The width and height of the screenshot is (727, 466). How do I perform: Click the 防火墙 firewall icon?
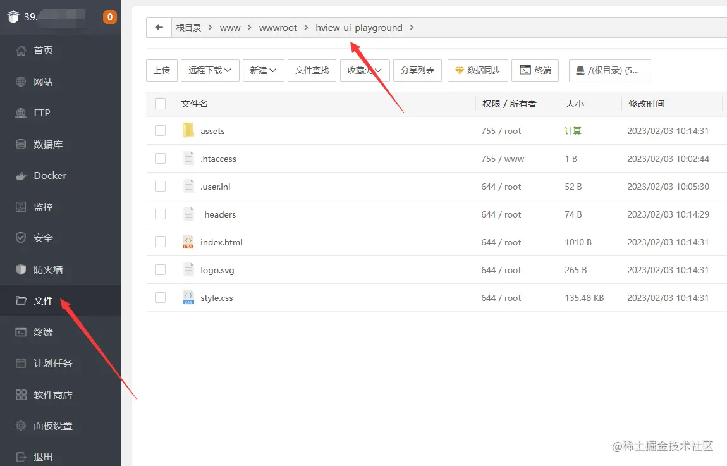tap(21, 269)
